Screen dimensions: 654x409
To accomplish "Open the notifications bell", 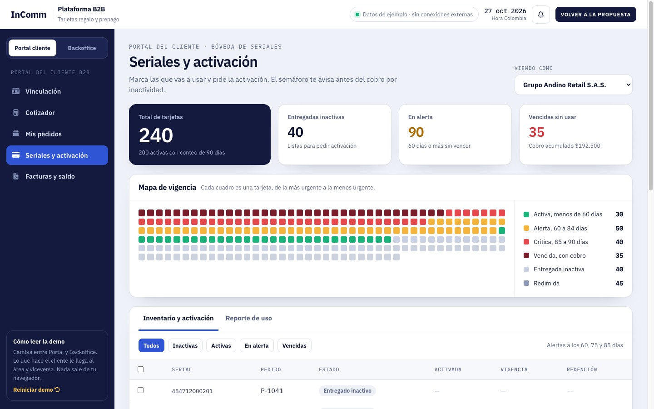I will tap(541, 15).
